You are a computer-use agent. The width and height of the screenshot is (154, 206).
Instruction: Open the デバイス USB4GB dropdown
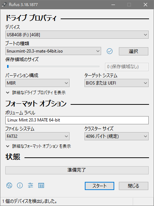(77, 35)
